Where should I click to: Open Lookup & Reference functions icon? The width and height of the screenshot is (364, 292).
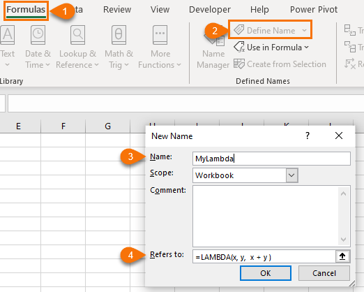[x=78, y=35]
